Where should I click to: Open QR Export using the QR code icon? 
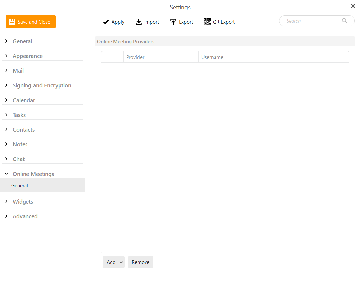(207, 21)
